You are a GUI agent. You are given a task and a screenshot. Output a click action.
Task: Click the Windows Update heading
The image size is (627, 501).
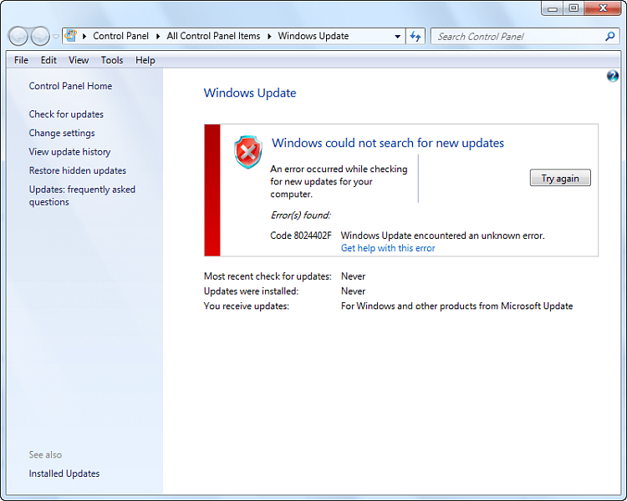(250, 93)
